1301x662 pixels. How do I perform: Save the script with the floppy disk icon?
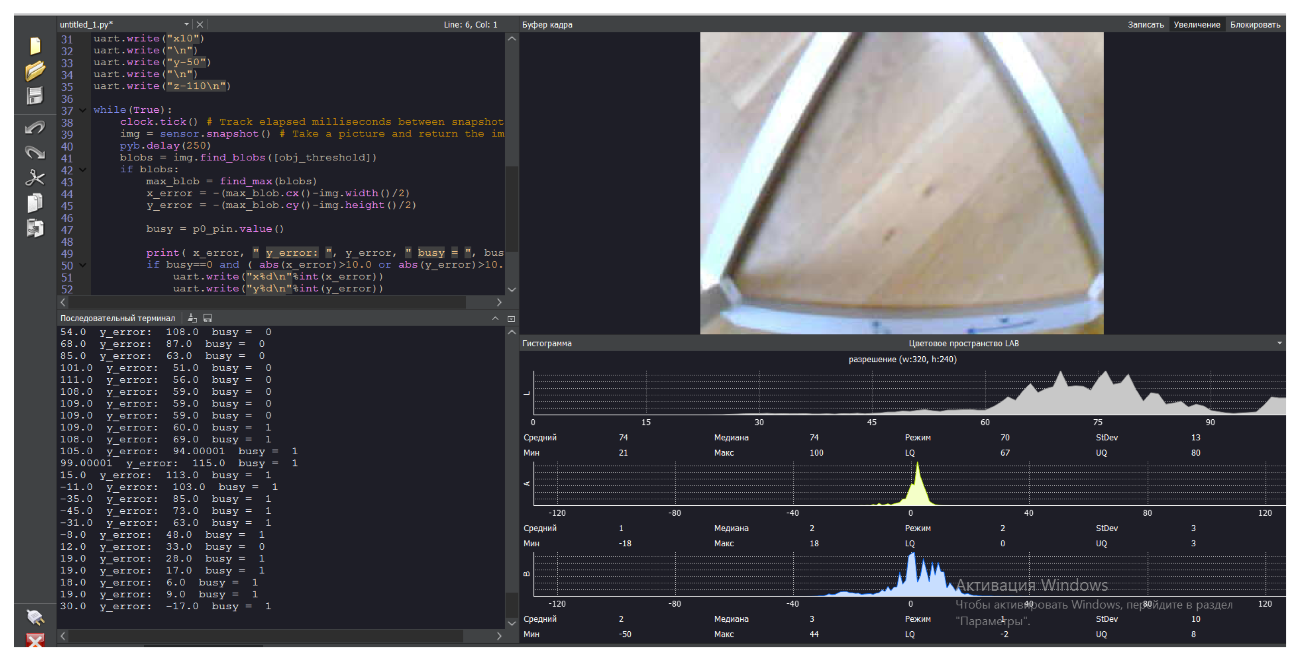35,96
